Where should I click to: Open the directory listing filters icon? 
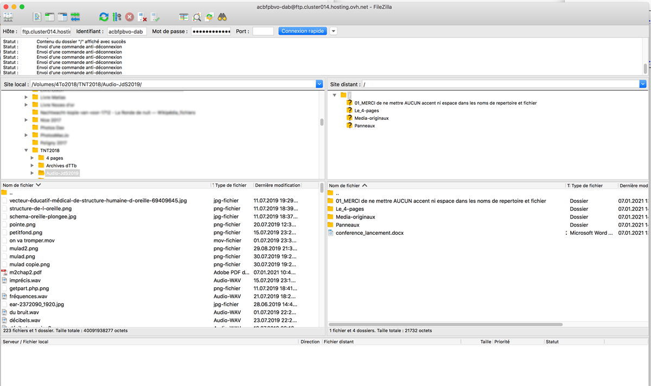pyautogui.click(x=184, y=17)
